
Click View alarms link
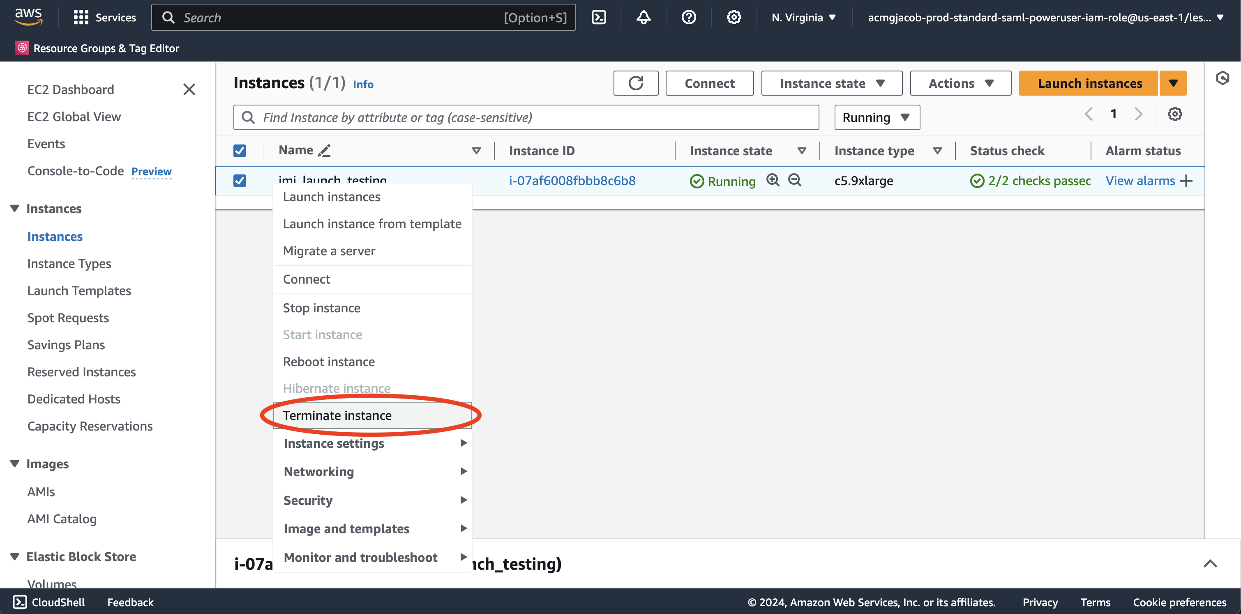coord(1140,181)
